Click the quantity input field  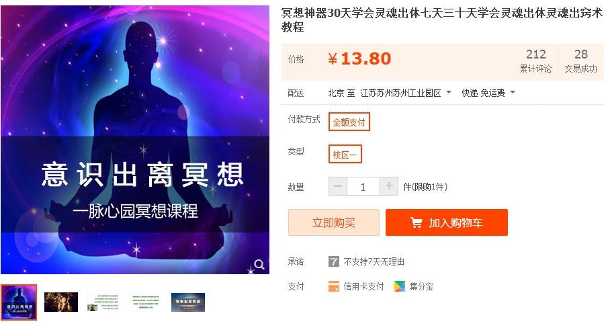tap(363, 187)
